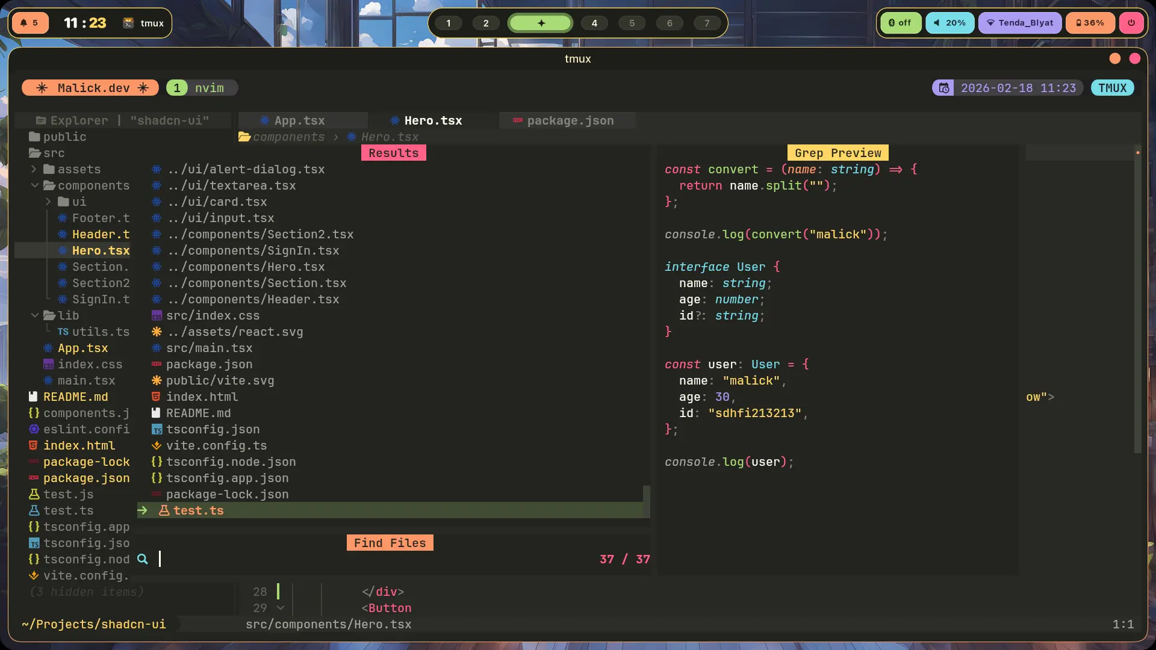Click the components folder icon in breadcrumb

click(x=244, y=137)
